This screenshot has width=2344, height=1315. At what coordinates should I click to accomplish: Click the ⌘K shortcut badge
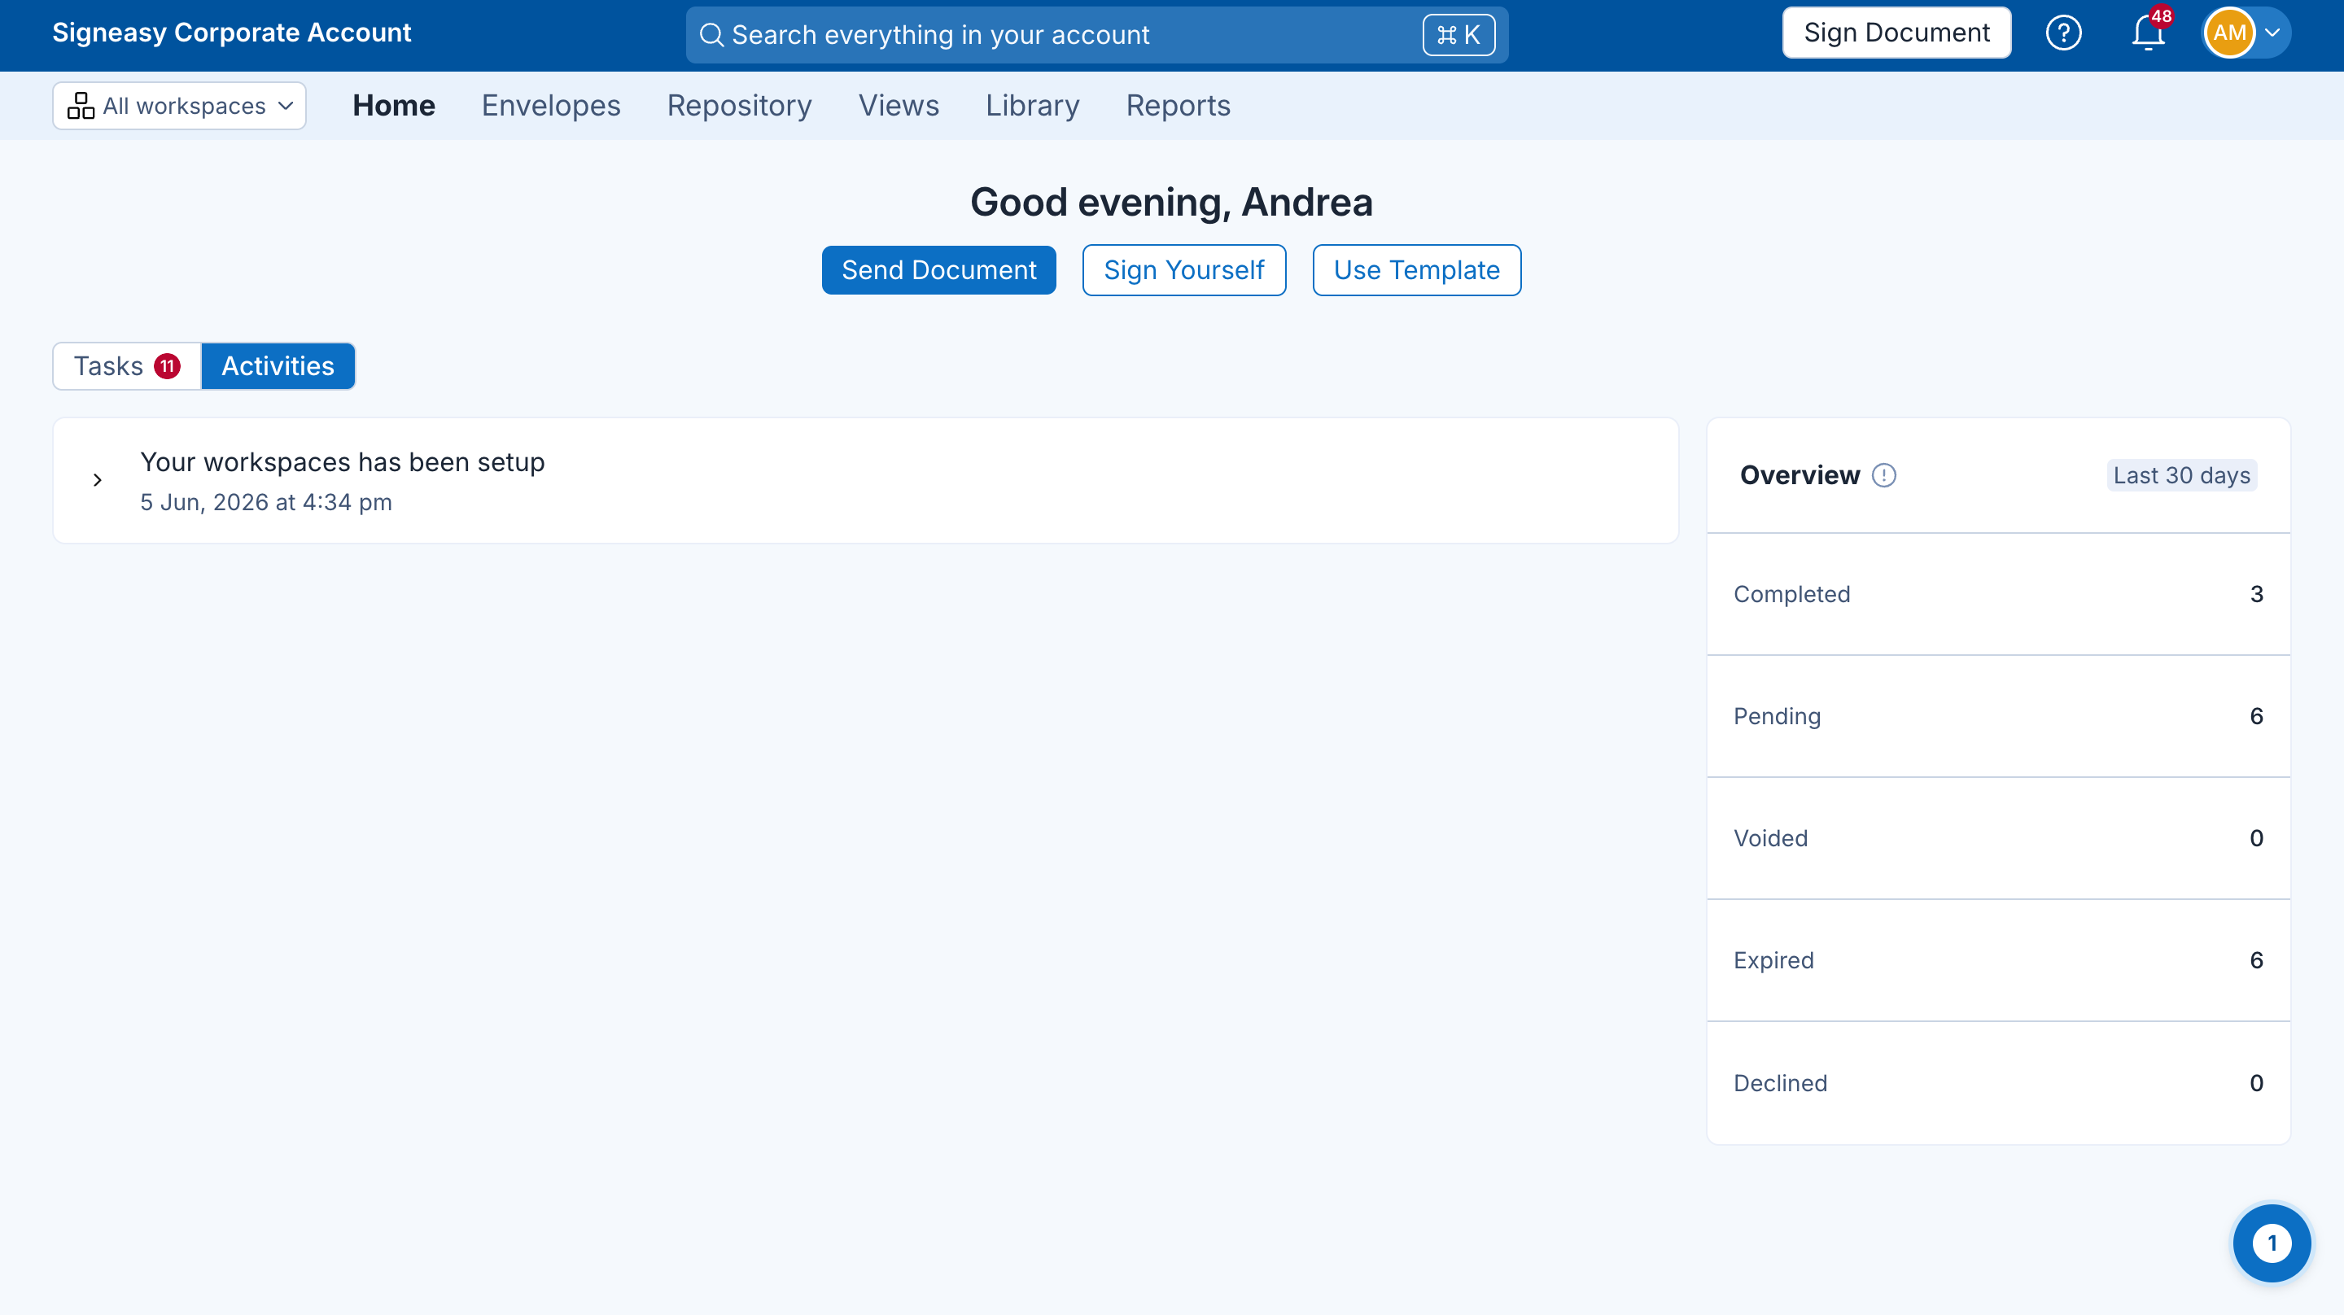pos(1458,36)
